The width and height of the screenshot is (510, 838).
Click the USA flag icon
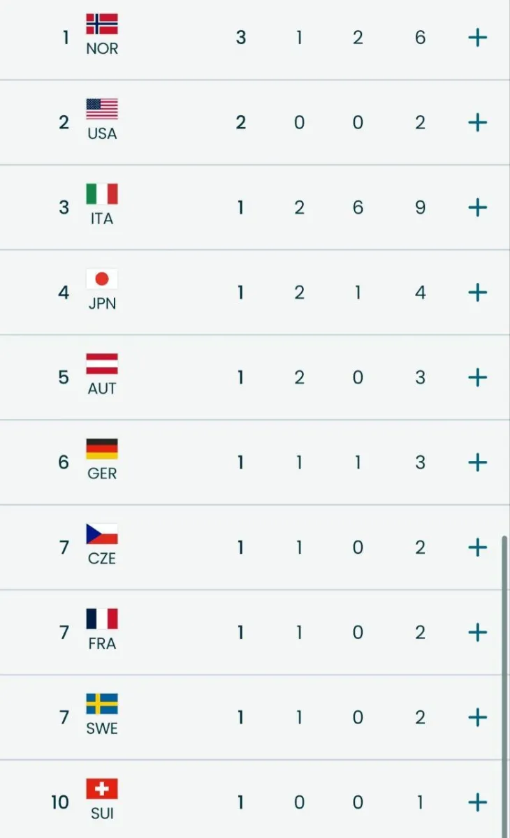tap(102, 109)
